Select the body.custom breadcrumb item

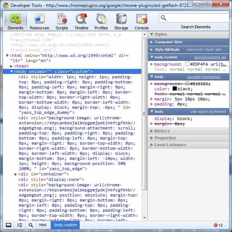(66, 225)
